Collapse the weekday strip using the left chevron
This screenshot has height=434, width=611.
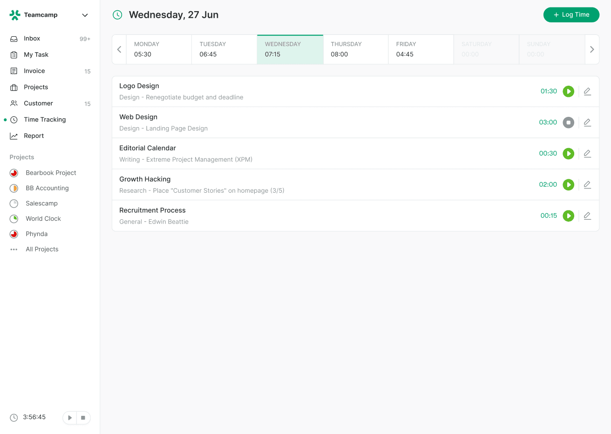point(119,49)
